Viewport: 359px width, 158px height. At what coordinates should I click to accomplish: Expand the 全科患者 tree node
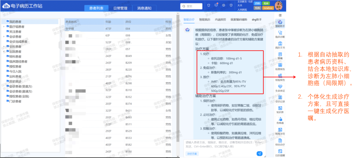coord(4,46)
